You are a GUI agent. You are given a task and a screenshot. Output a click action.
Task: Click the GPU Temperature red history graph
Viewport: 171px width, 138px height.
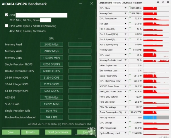156,18
